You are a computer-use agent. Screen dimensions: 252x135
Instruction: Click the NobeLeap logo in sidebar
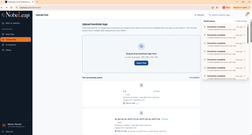[16, 15]
